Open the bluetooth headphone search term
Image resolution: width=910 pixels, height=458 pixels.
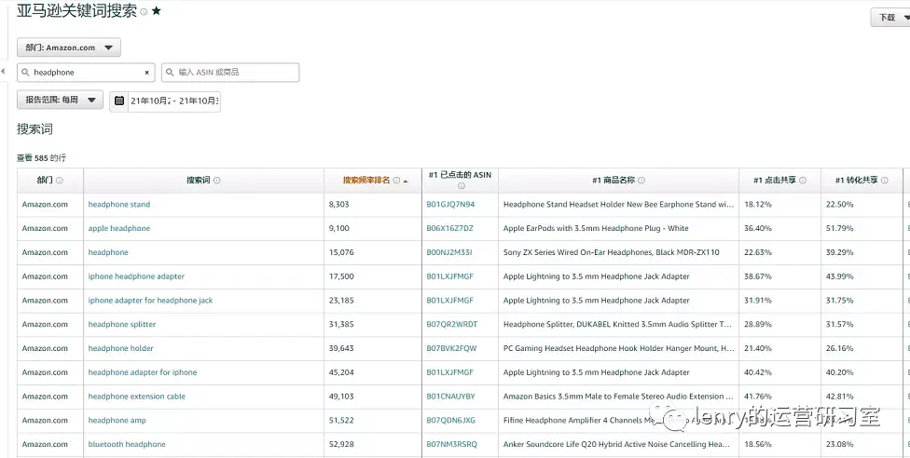pos(127,444)
